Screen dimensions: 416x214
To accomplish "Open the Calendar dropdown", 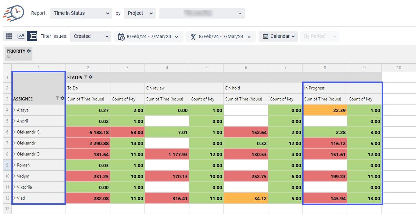I will (278, 36).
